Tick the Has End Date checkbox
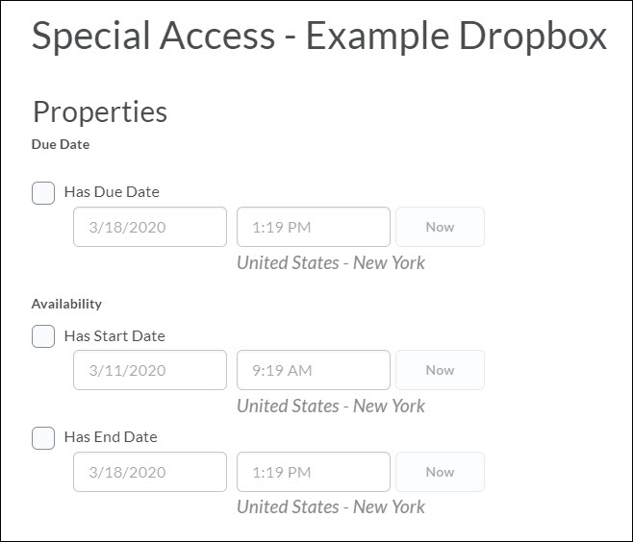Image resolution: width=633 pixels, height=542 pixels. point(43,438)
